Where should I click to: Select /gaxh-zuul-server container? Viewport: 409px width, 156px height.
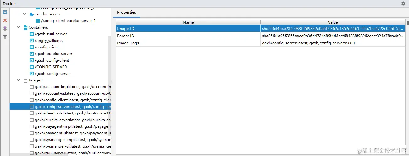tap(51, 34)
